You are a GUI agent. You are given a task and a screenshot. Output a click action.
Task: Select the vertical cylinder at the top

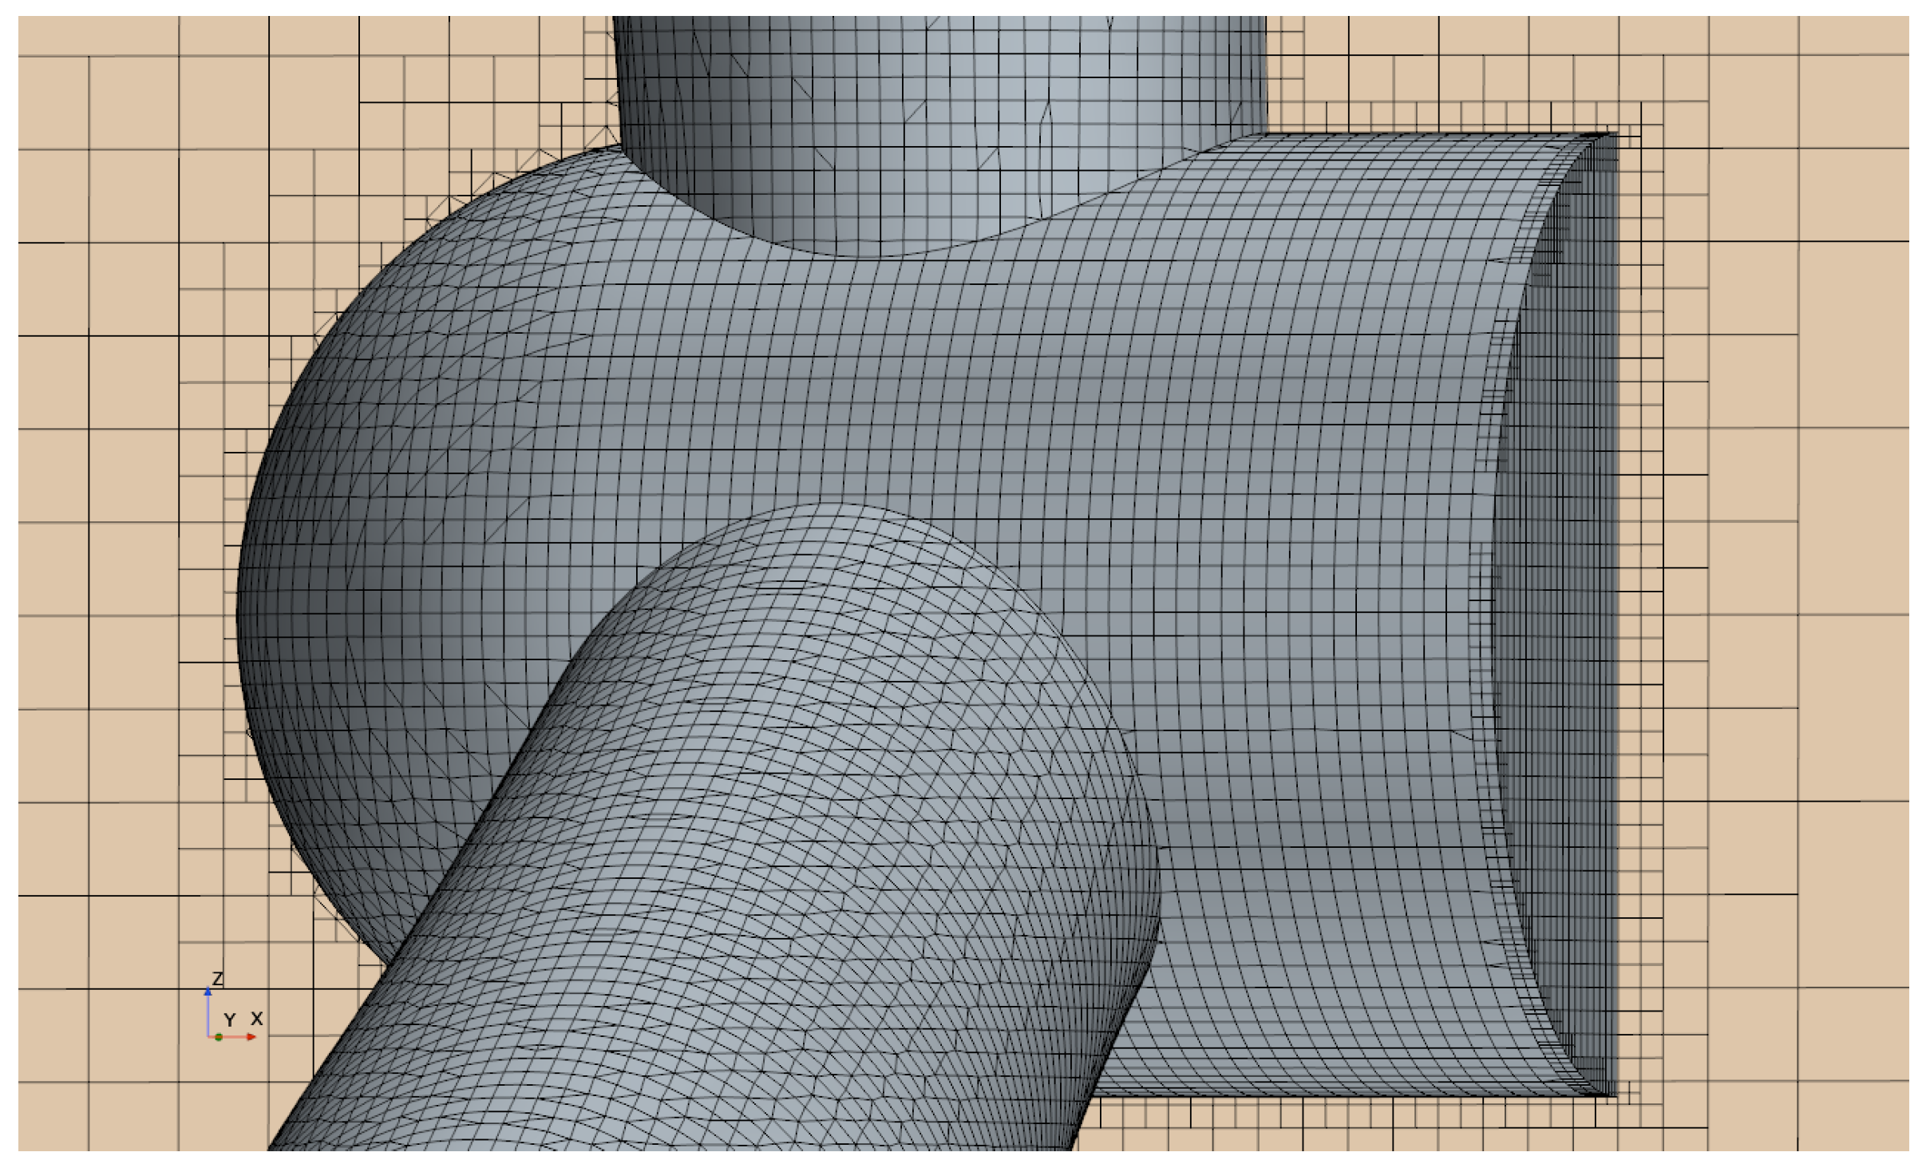(942, 120)
